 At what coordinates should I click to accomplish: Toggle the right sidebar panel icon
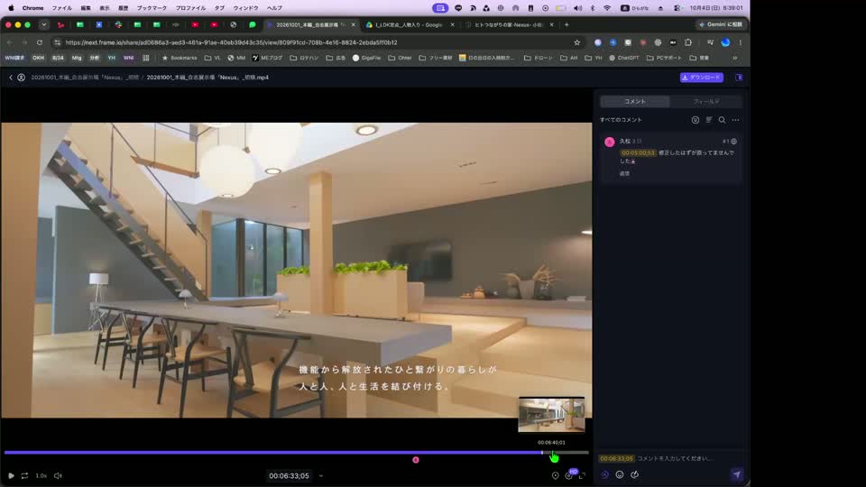[x=739, y=78]
